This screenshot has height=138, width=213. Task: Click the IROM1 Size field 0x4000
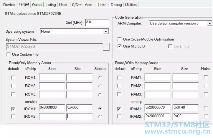(80, 108)
